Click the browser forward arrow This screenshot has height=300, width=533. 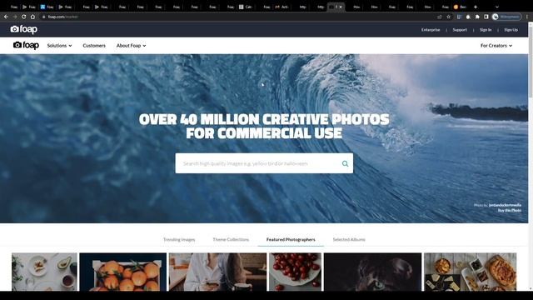click(15, 17)
